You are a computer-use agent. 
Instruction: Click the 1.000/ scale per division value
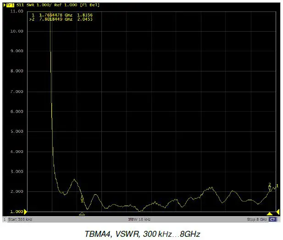44,5
